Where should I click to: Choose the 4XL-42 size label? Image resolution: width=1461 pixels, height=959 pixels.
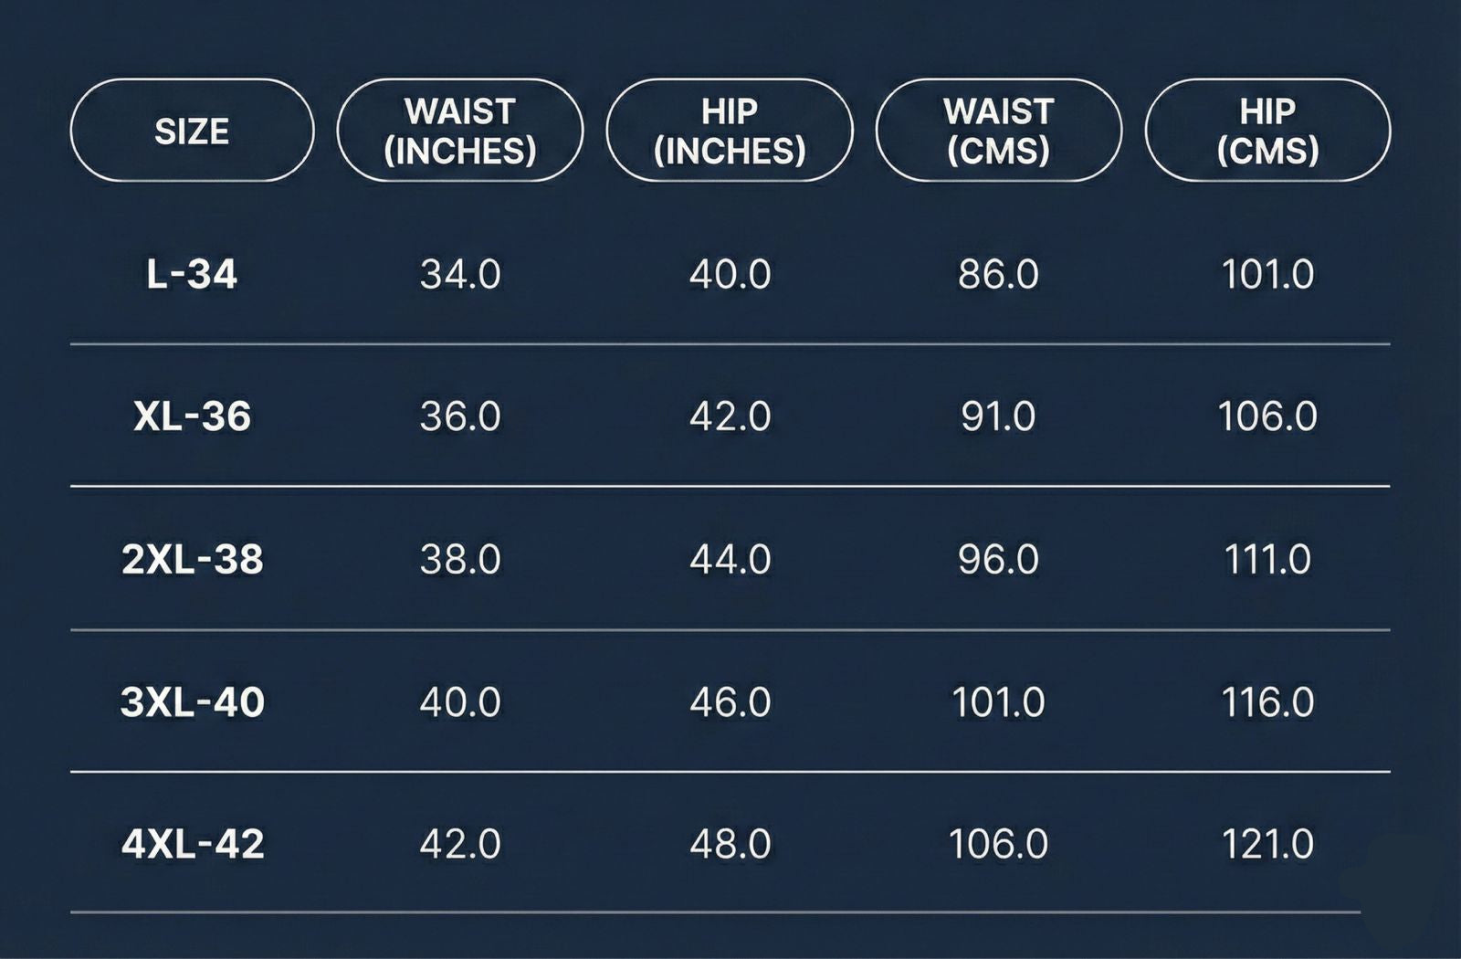192,843
